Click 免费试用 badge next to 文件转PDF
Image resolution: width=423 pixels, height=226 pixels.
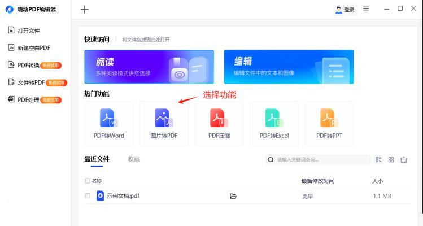pyautogui.click(x=56, y=82)
